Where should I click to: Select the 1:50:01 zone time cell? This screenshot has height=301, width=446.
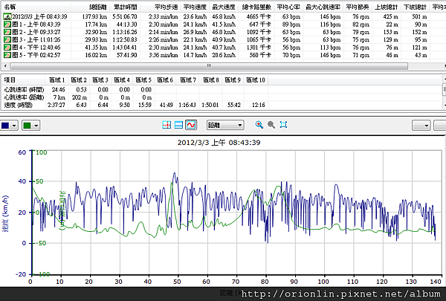210,105
